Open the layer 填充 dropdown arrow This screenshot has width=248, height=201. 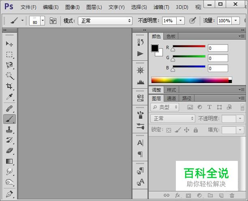[x=240, y=130]
